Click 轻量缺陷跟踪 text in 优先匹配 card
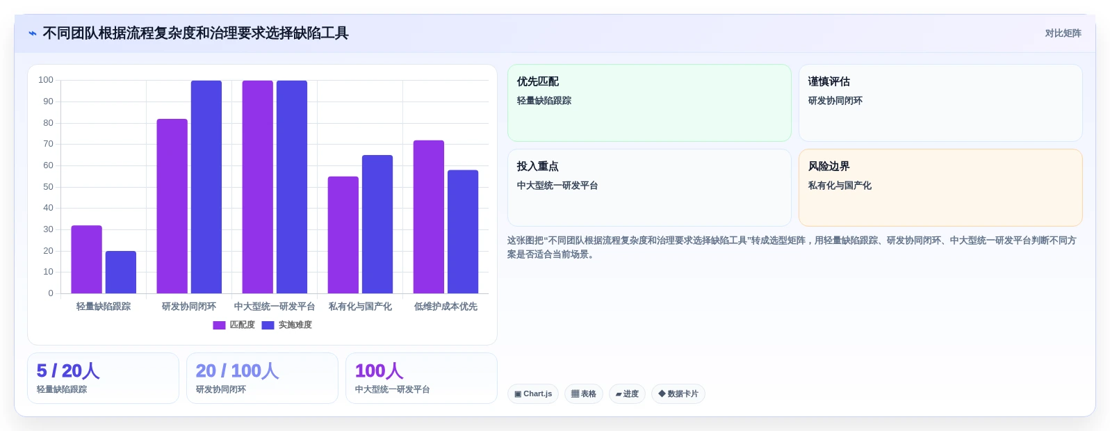This screenshot has height=431, width=1110. click(x=544, y=101)
